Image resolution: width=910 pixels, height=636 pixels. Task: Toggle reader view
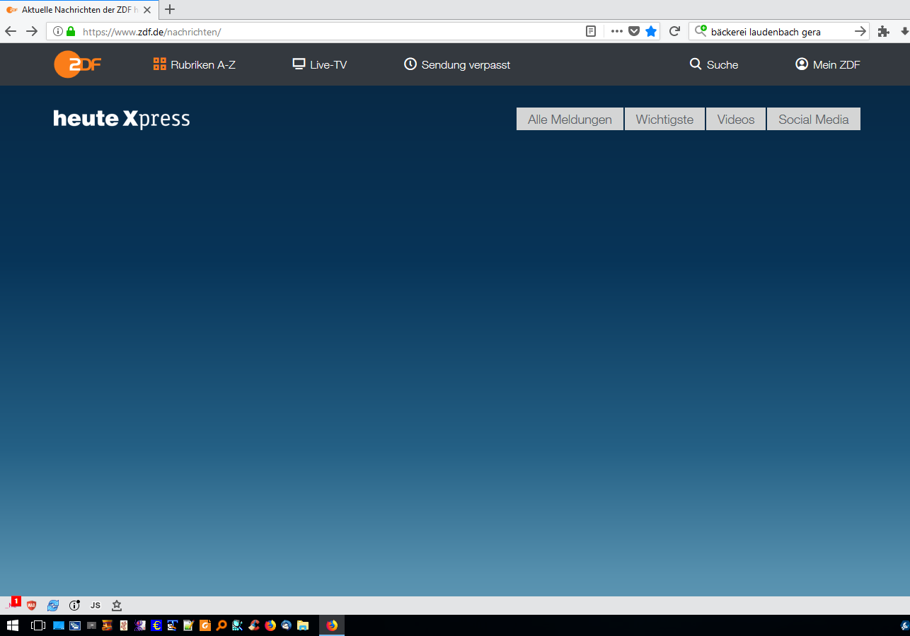tap(591, 31)
